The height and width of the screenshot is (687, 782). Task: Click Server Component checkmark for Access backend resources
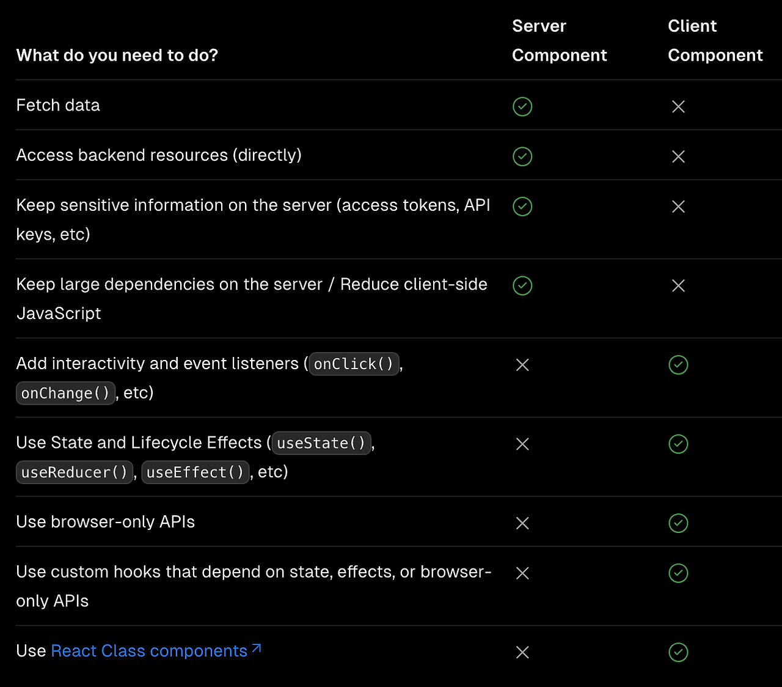coord(522,156)
